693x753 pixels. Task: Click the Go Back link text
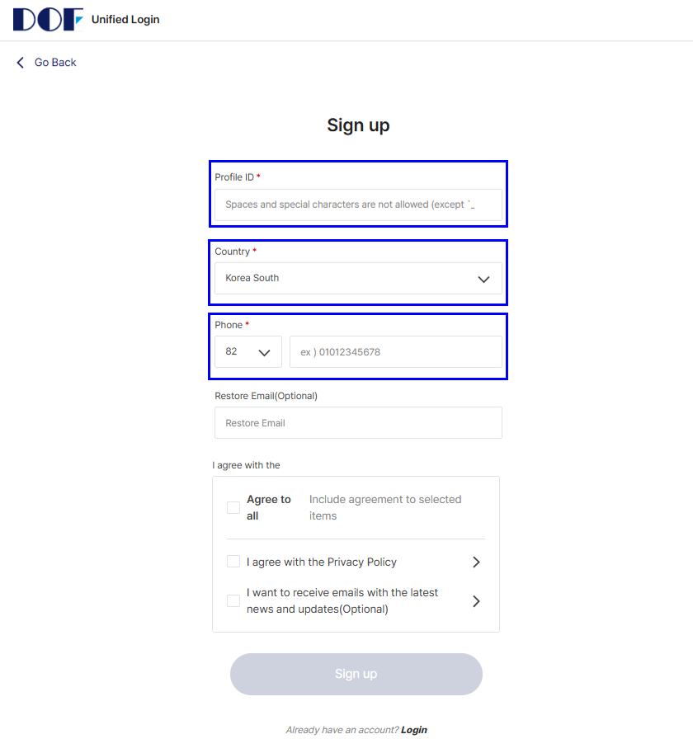(x=55, y=63)
